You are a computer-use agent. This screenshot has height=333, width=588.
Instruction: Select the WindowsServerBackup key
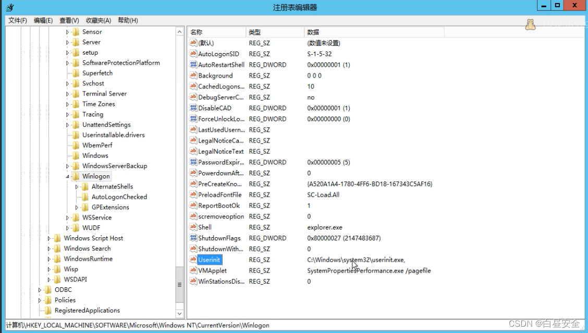tap(115, 166)
